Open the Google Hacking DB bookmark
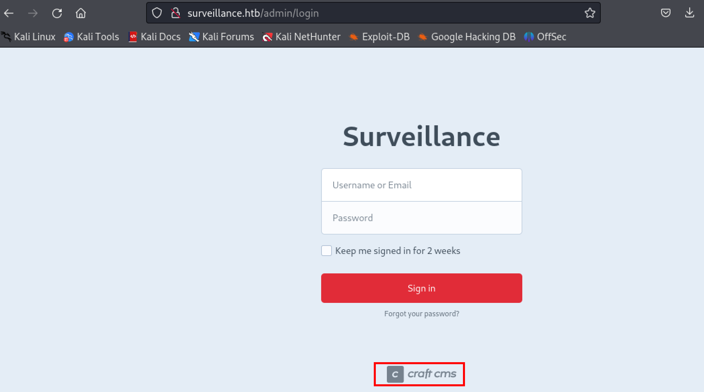The width and height of the screenshot is (704, 392). pyautogui.click(x=467, y=37)
